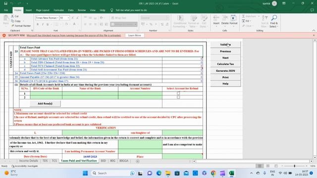317x178 pixels.
Task: Decrease font size with small A icon
Action: click(77, 18)
